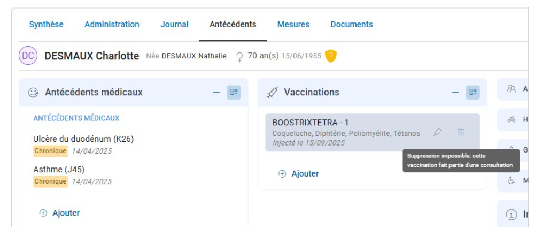
Task: Click the wheelchair icon in right sidebar
Action: 512,180
